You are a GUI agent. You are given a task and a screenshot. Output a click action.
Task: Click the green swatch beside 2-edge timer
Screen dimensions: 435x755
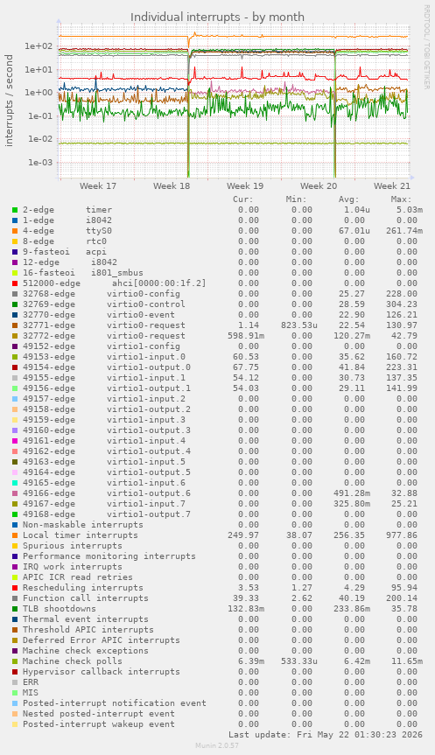[15, 210]
